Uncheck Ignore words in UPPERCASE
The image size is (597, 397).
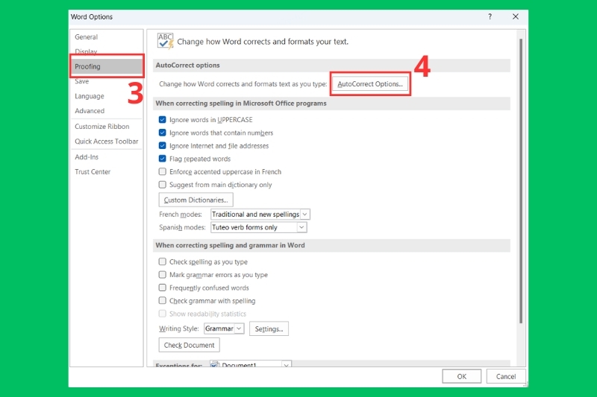[x=162, y=120]
